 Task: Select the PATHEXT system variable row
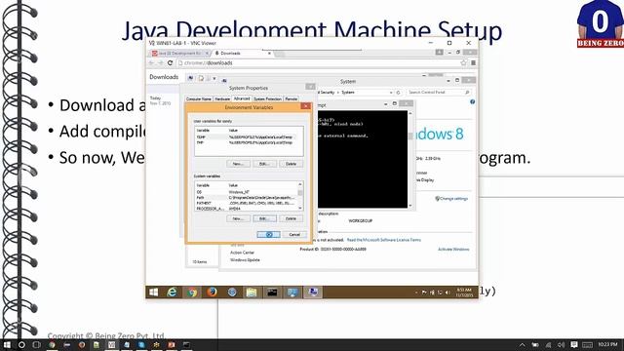[246, 203]
